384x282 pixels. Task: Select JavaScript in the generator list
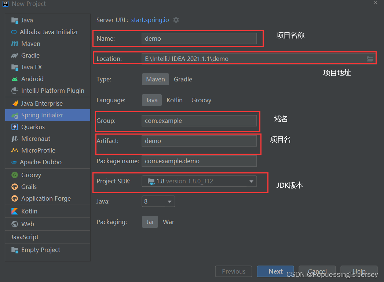(x=48, y=237)
